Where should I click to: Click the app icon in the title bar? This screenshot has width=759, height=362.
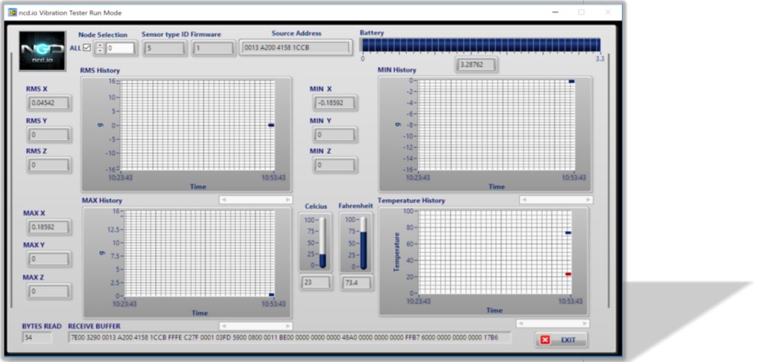13,13
